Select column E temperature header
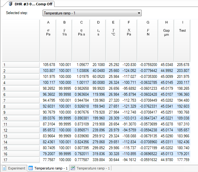 click(x=113, y=40)
